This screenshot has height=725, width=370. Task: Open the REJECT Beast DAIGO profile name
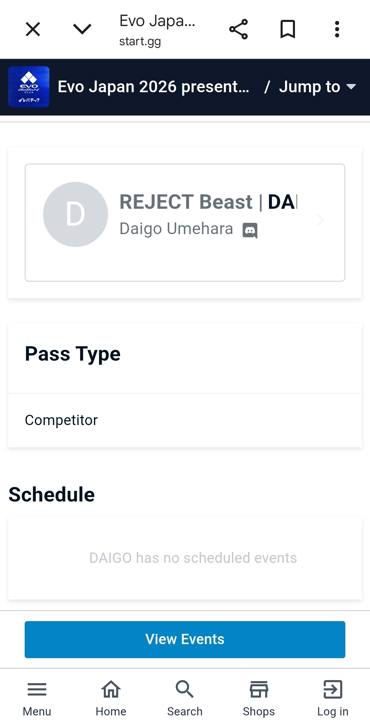(x=208, y=202)
